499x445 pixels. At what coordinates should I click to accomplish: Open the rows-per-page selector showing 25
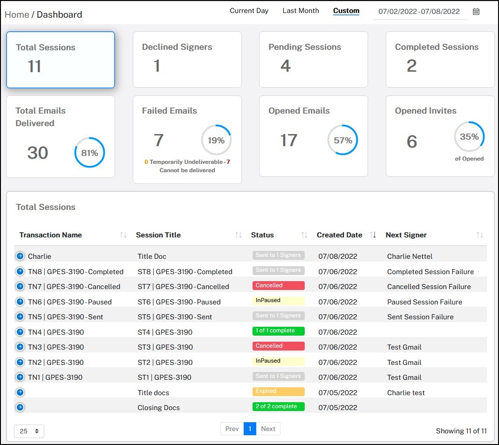coord(29,431)
